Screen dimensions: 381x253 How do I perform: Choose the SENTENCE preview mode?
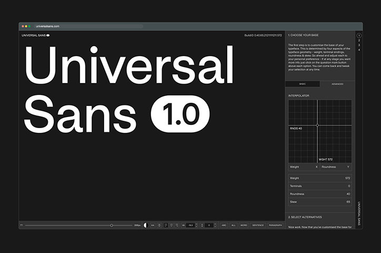click(x=258, y=225)
